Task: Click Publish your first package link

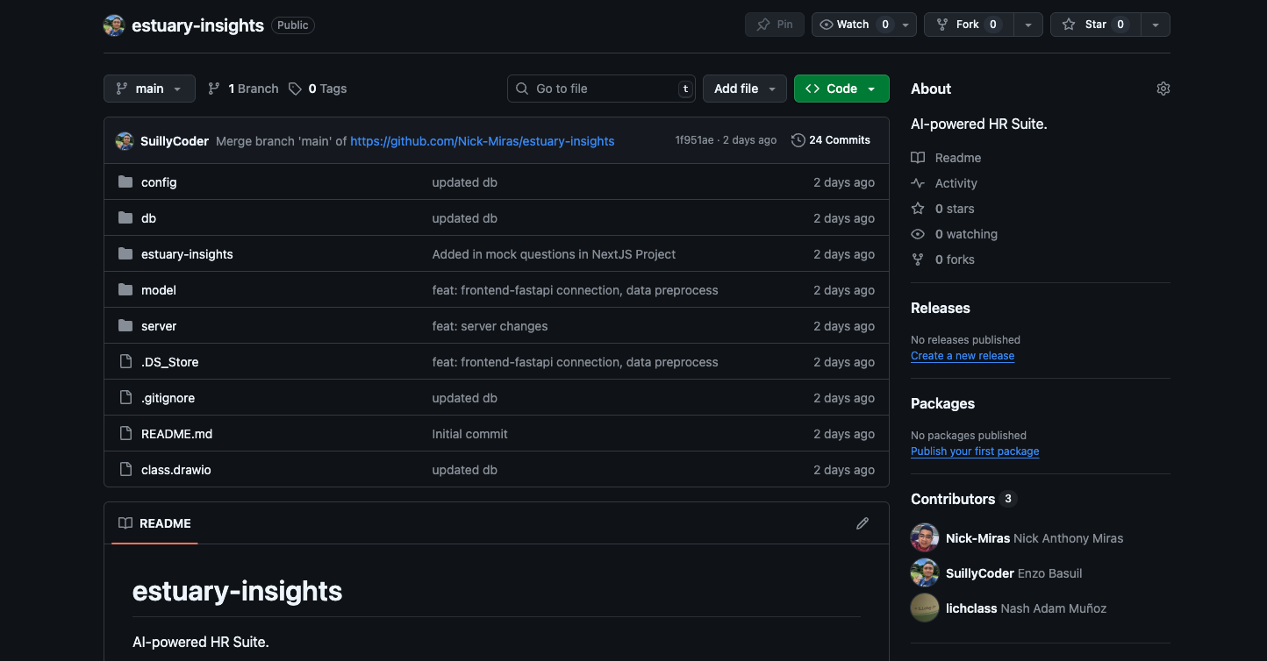Action: point(975,451)
